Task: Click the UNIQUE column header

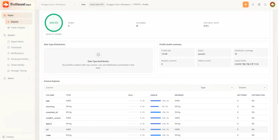Action: click(154, 95)
